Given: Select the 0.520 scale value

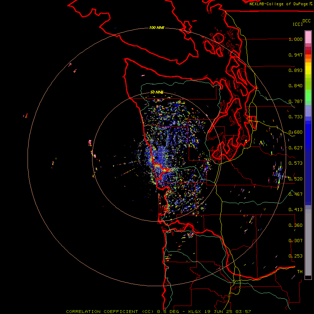Looking at the screenshot, I should [296, 179].
